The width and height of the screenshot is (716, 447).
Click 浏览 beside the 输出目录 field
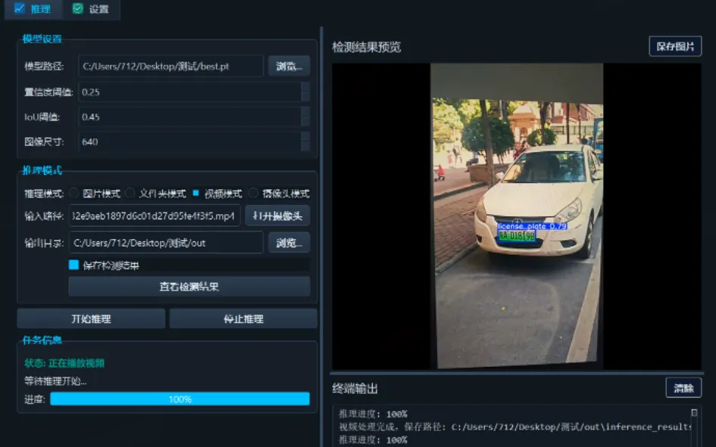[x=288, y=242]
